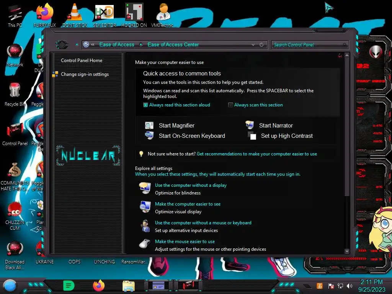392x294 pixels.
Task: Click volume speaker tray icon
Action: [x=350, y=286]
